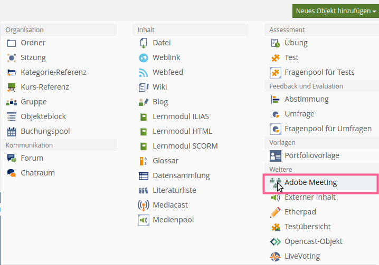This screenshot has width=379, height=265.
Task: Click the Chatraum speech bubbles icon
Action: [x=12, y=173]
